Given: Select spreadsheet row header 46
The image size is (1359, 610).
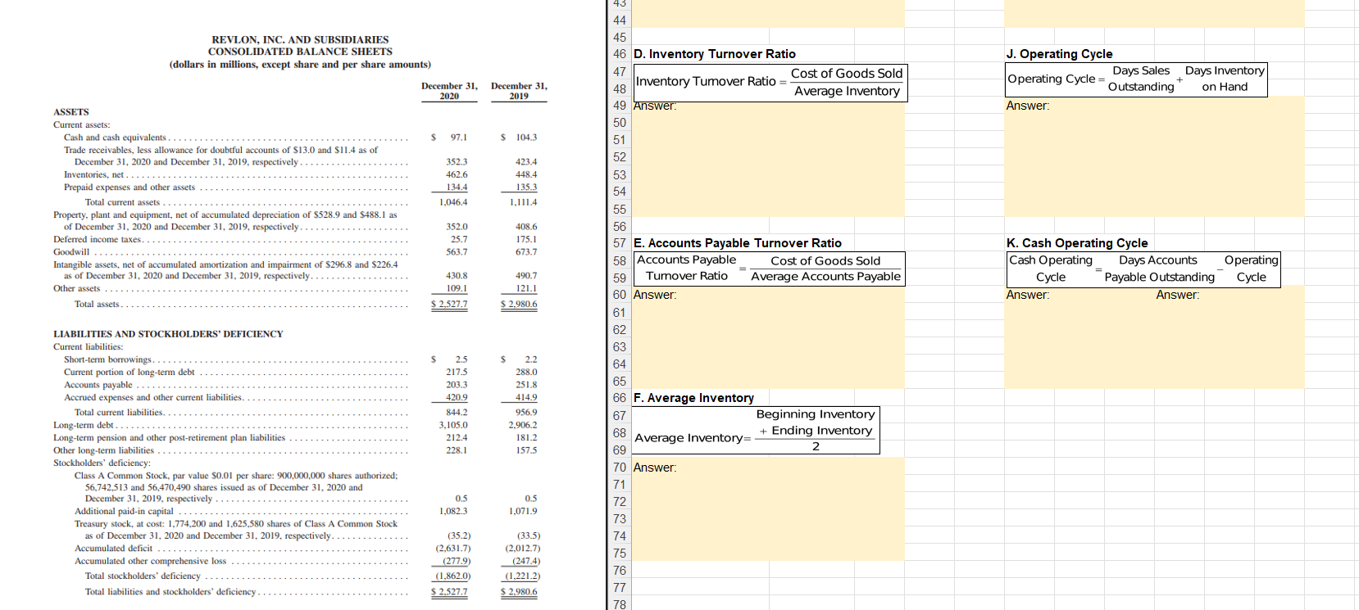Looking at the screenshot, I should click(619, 55).
